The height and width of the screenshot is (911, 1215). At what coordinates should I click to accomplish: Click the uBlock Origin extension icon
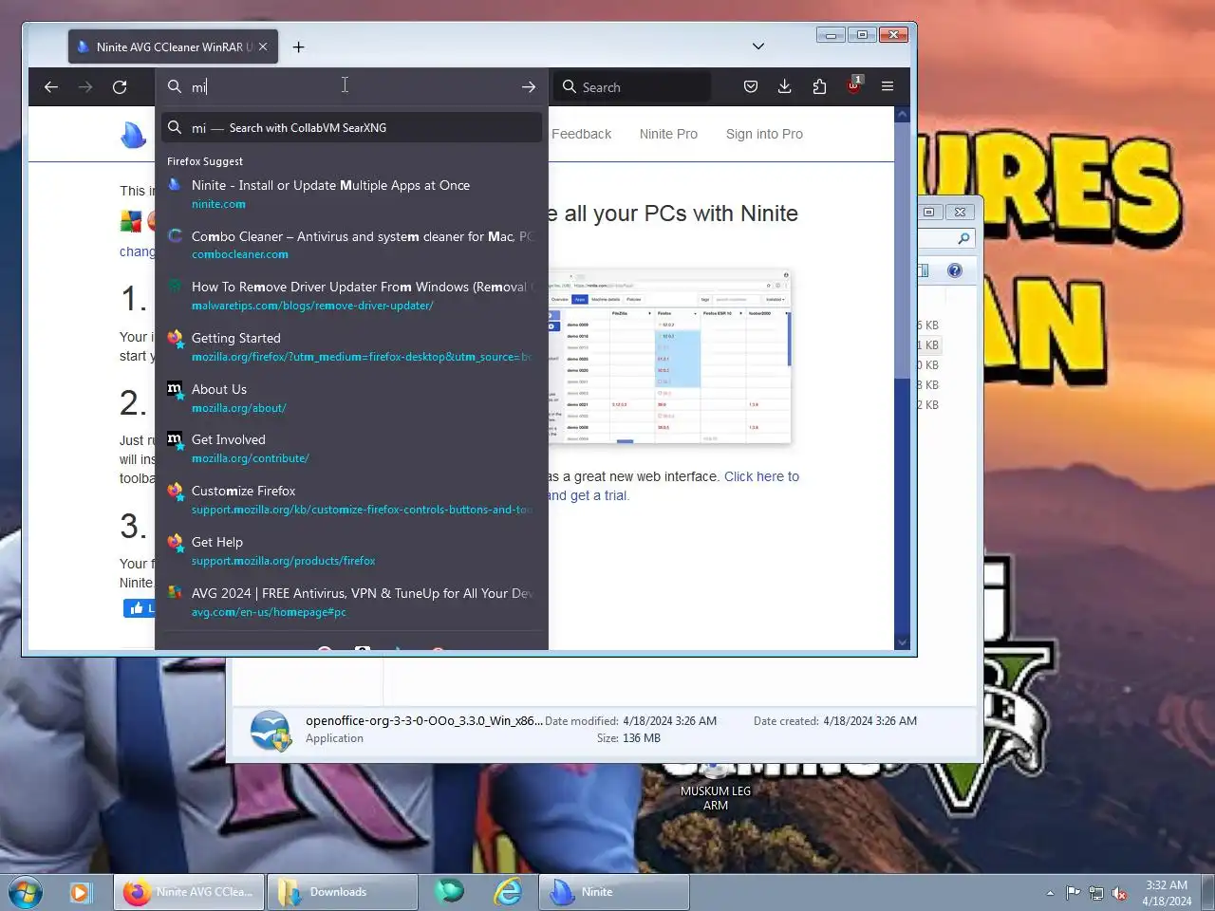coord(853,85)
